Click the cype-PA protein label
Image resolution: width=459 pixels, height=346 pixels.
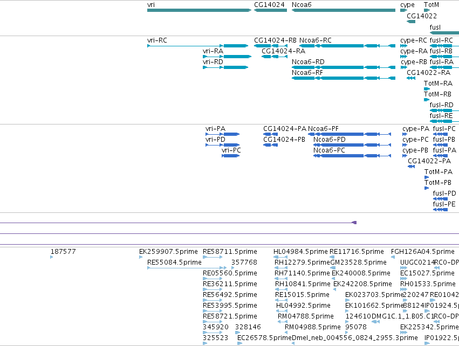(x=416, y=129)
